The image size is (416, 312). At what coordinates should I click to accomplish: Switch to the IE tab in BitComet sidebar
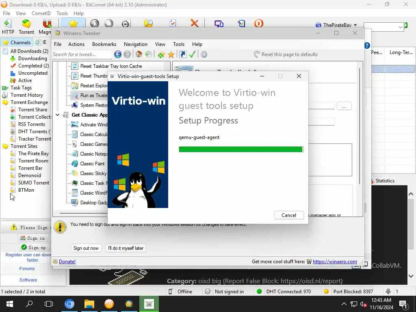(x=42, y=42)
